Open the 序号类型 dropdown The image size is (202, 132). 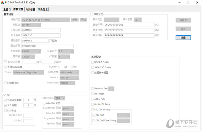(111, 20)
